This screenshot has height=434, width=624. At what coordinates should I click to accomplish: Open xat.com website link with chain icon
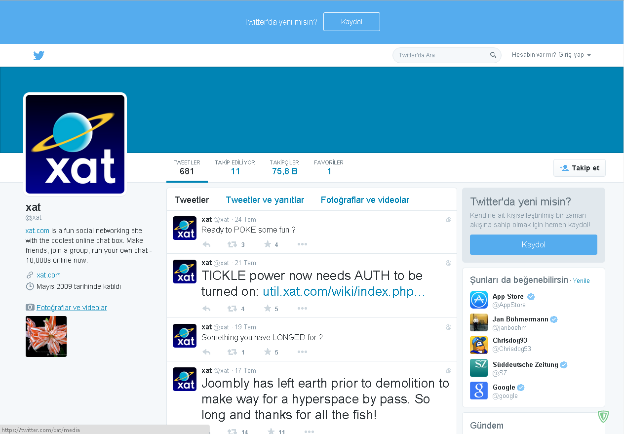point(48,275)
